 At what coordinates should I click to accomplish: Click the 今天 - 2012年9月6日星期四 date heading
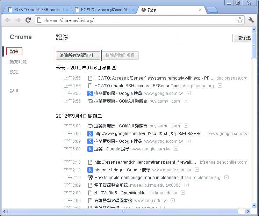86,68
